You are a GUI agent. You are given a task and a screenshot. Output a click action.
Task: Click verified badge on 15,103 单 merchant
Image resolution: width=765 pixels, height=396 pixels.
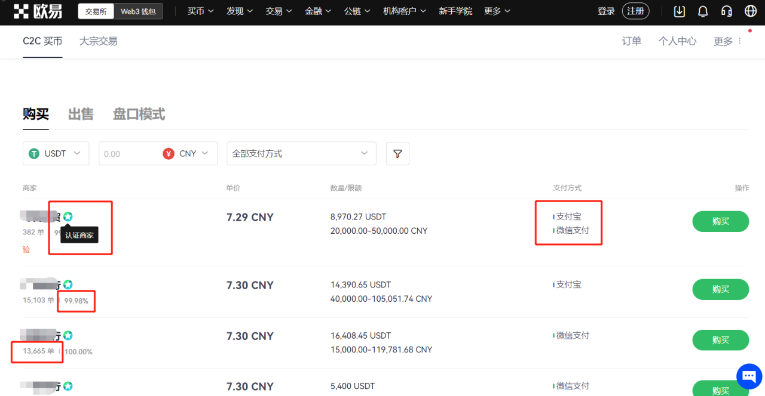(x=68, y=284)
